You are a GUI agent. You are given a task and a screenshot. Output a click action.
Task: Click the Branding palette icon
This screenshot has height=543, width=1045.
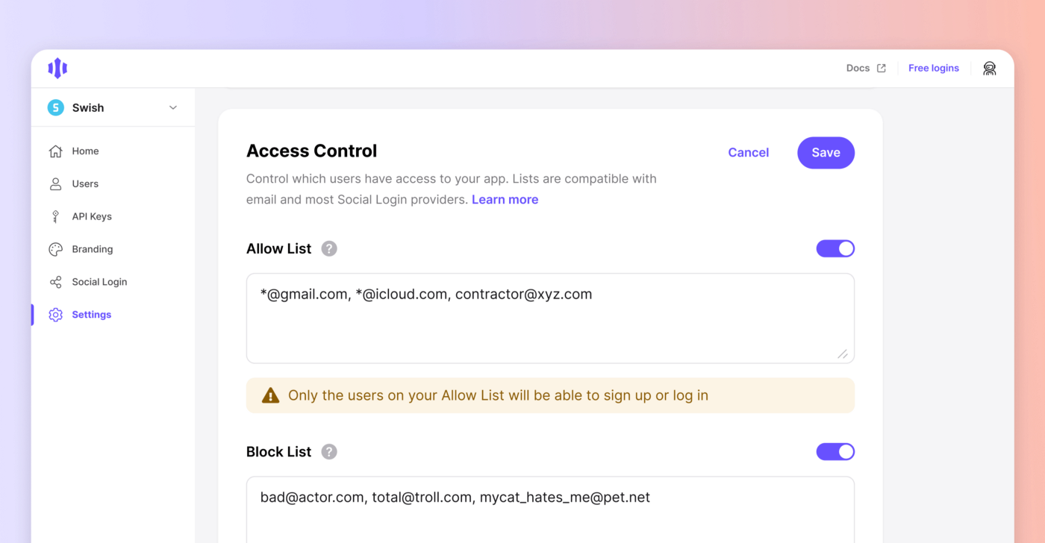(55, 249)
